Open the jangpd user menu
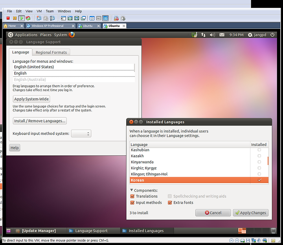 (257, 35)
